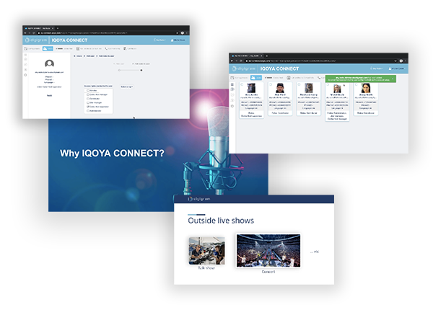Click the bottom clock-like sidebar icon in the add-roles window
Screen dimensions: 433x310
click(x=26, y=75)
